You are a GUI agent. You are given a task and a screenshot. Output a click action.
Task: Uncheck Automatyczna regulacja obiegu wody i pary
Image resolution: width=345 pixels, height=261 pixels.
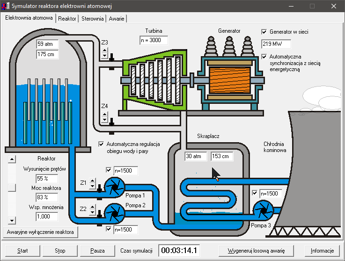(101, 145)
